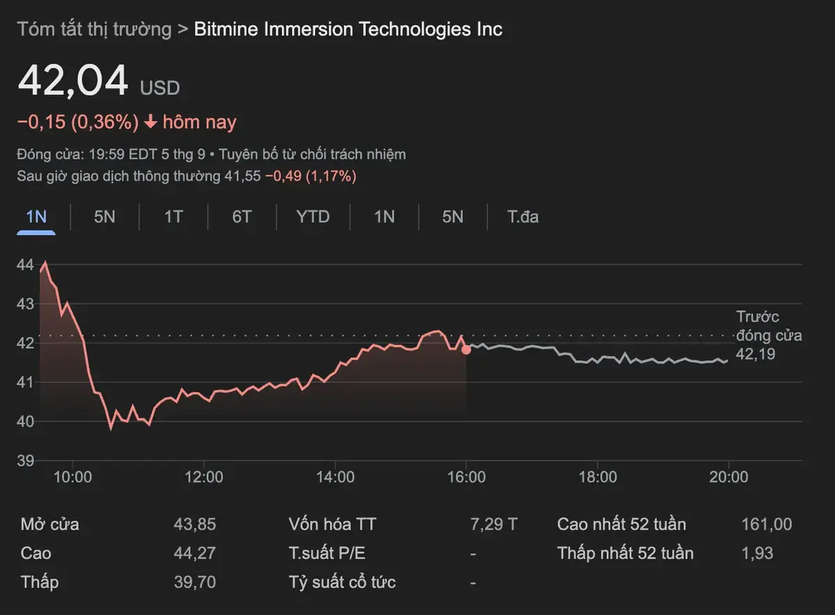Select the 1N daily chart tab
The image size is (835, 615).
(x=35, y=217)
